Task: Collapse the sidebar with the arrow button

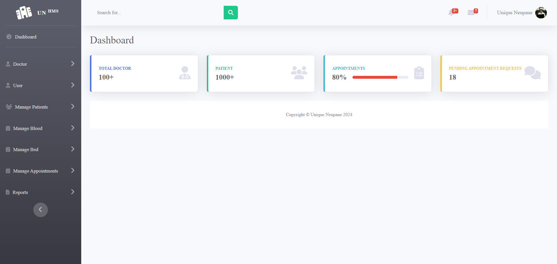Action: click(x=40, y=210)
